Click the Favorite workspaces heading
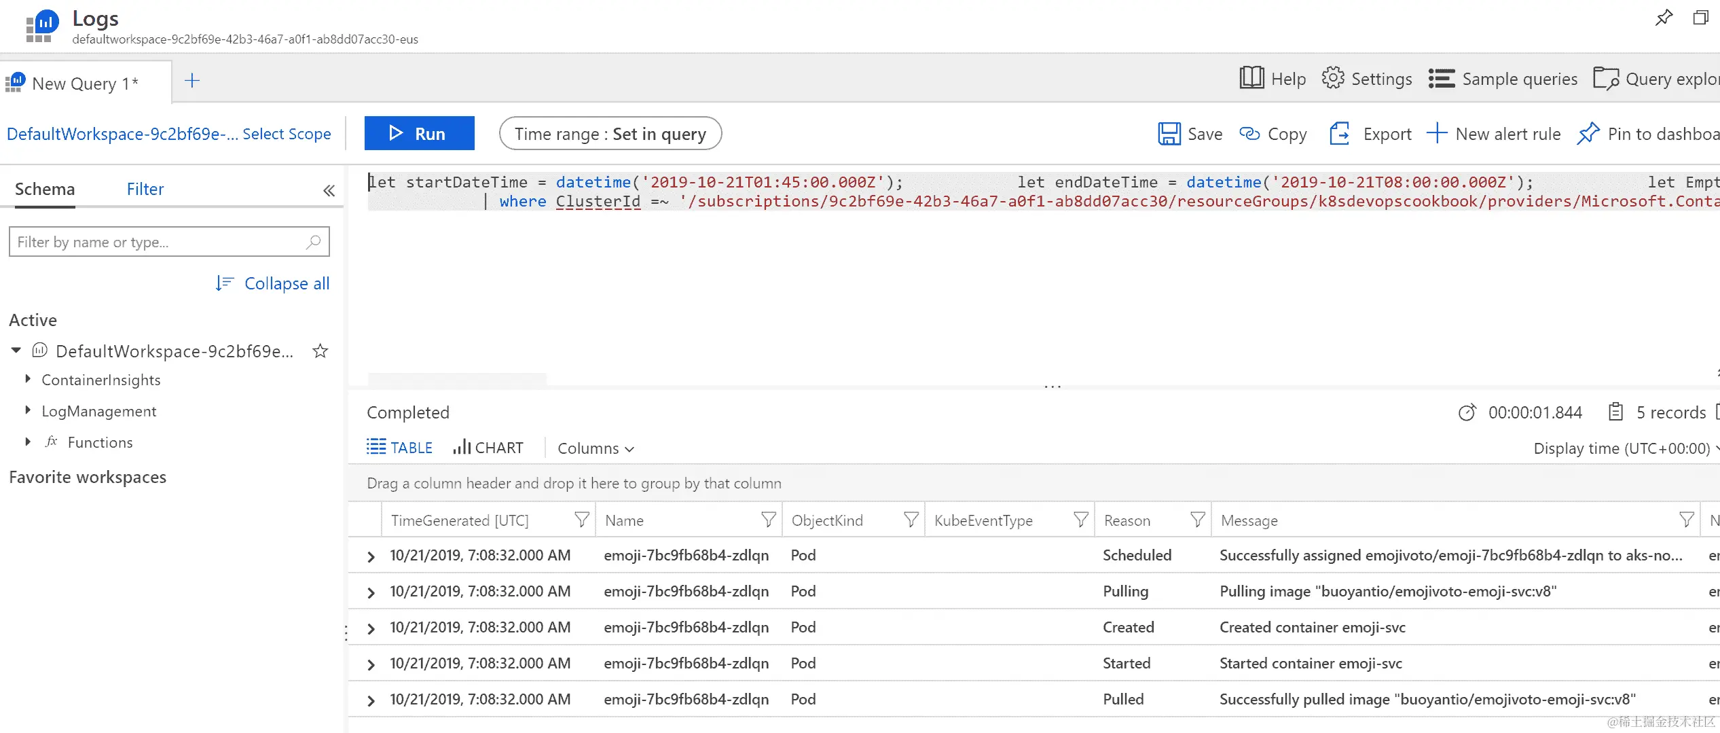 point(88,477)
